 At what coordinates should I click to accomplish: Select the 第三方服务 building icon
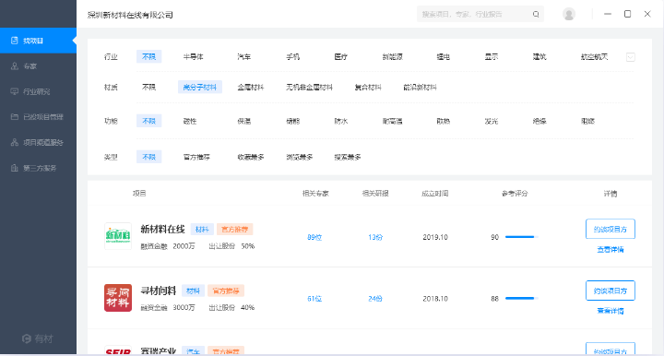click(15, 168)
